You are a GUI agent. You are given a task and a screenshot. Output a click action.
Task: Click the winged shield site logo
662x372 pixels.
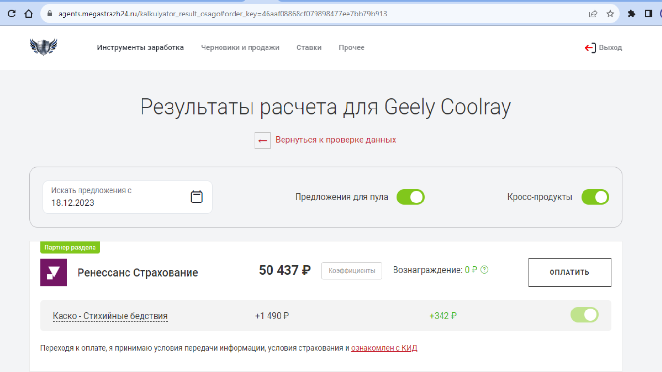tap(43, 46)
